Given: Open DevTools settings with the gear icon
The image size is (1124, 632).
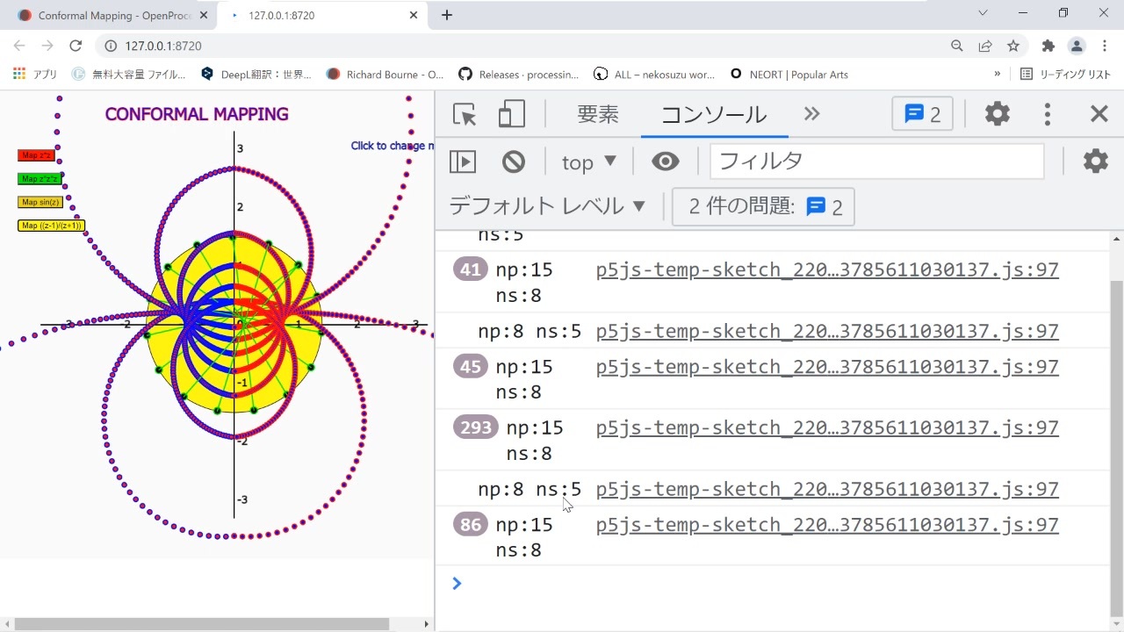Looking at the screenshot, I should [998, 113].
